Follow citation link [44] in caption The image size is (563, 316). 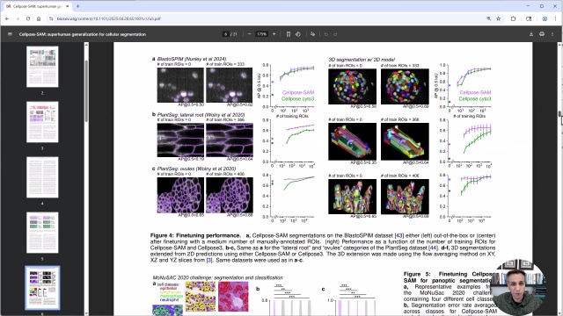[433, 248]
